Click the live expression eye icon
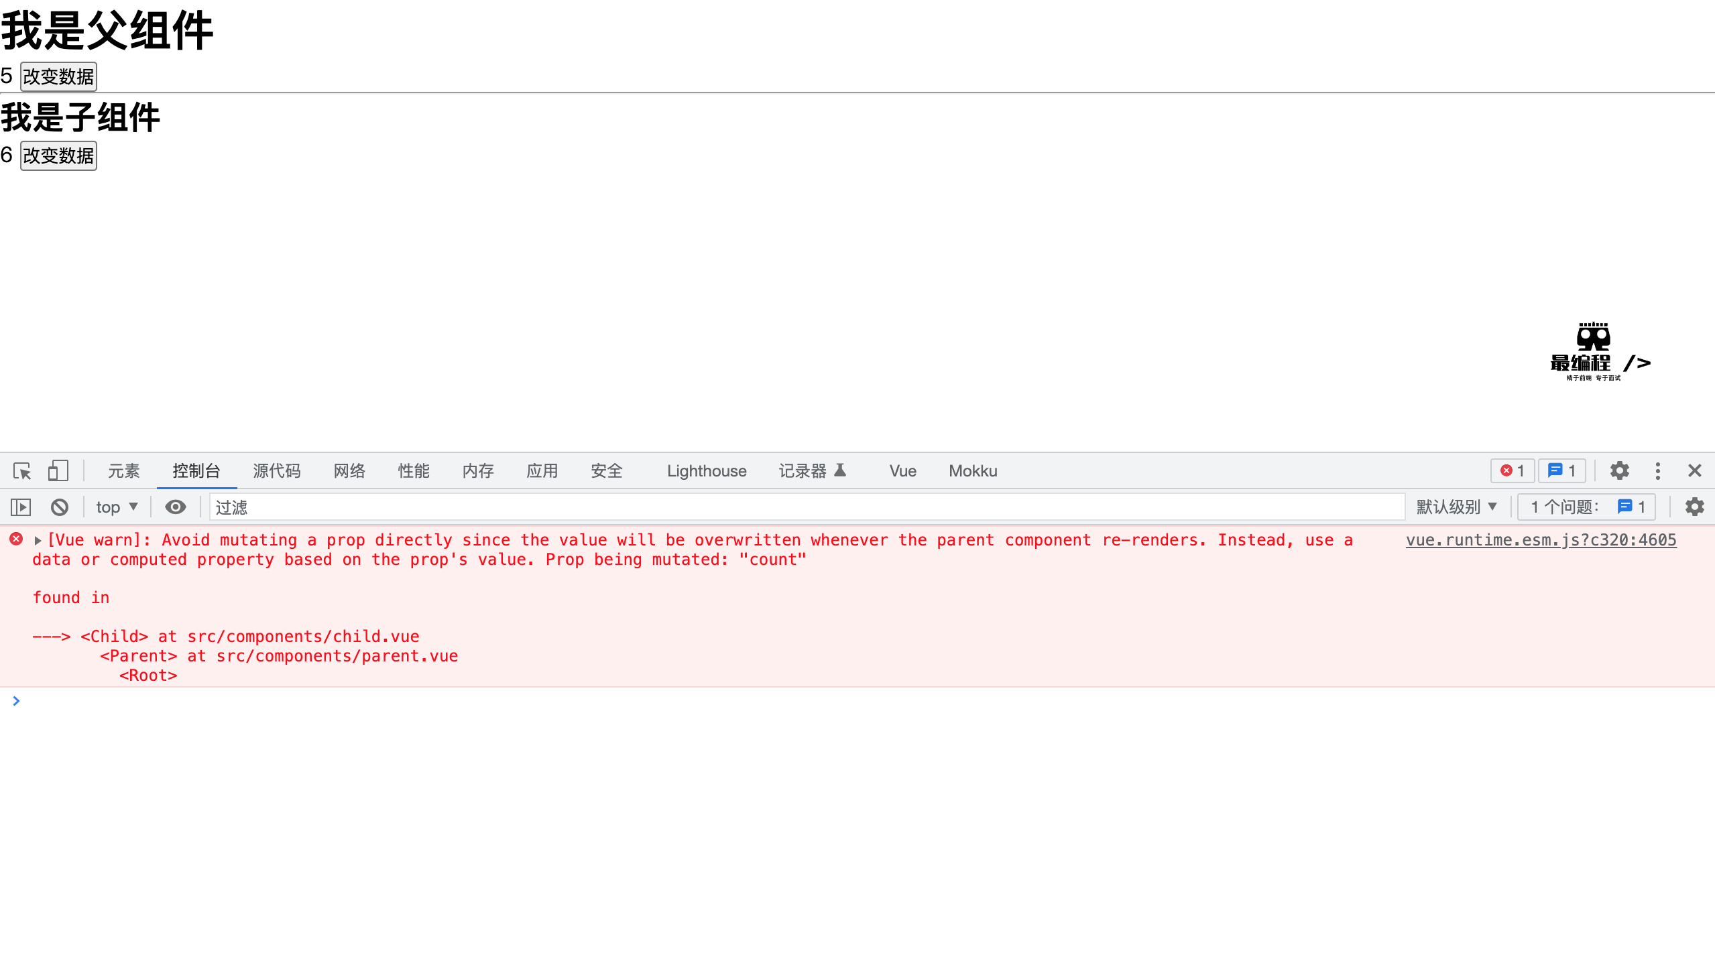 [176, 507]
